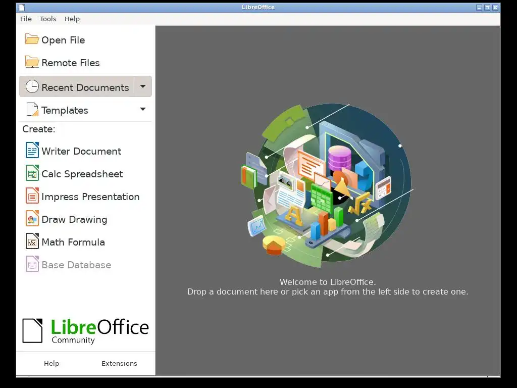517x388 pixels.
Task: Click the Impress Presentation icon
Action: [x=32, y=196]
